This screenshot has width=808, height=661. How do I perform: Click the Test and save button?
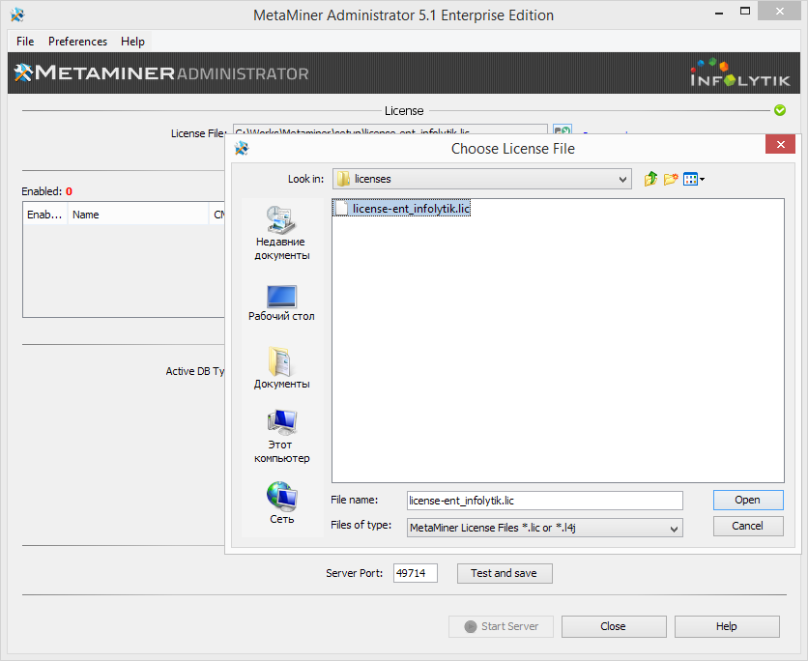pyautogui.click(x=505, y=573)
